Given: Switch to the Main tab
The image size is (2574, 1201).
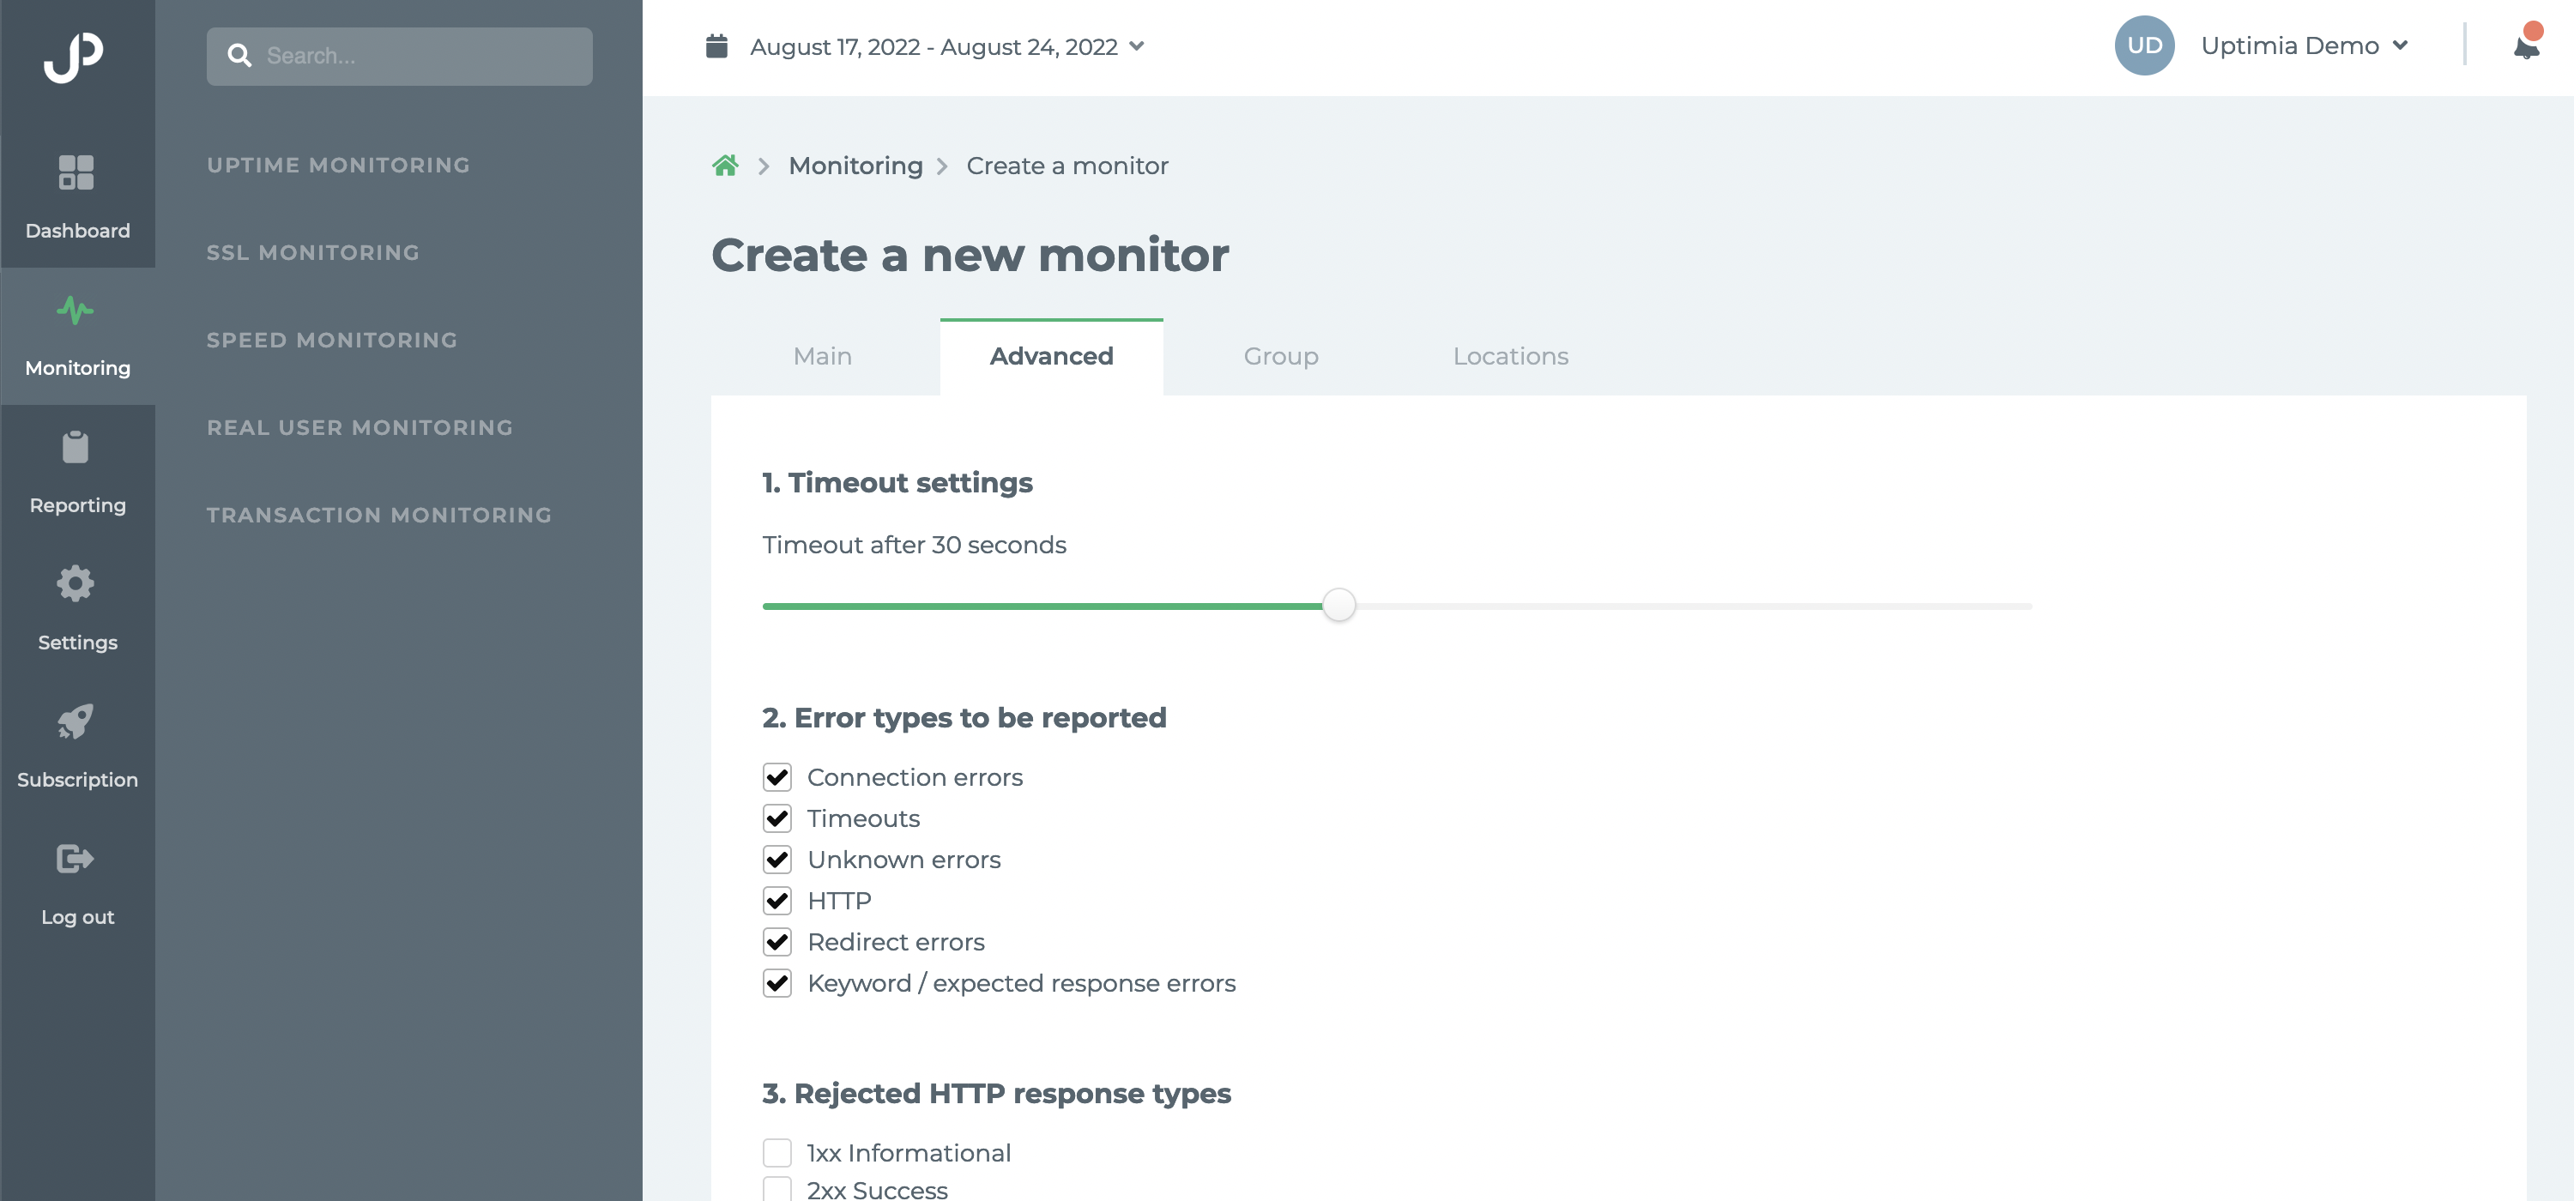Looking at the screenshot, I should (x=822, y=357).
